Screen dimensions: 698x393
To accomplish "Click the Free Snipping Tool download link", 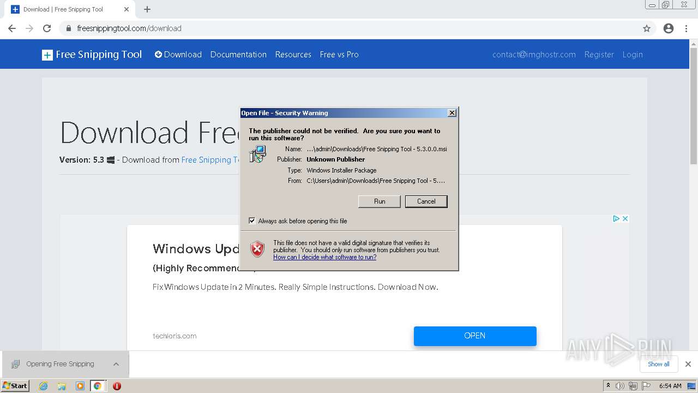I will click(x=210, y=160).
